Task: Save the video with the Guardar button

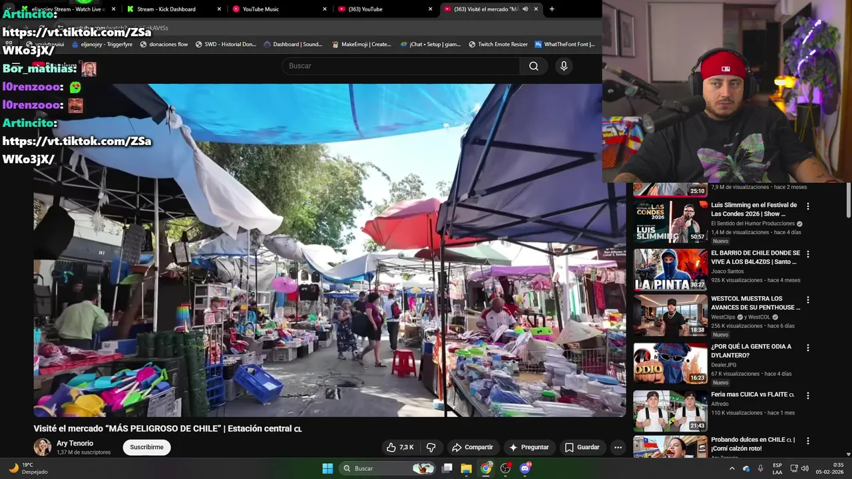Action: pyautogui.click(x=582, y=447)
